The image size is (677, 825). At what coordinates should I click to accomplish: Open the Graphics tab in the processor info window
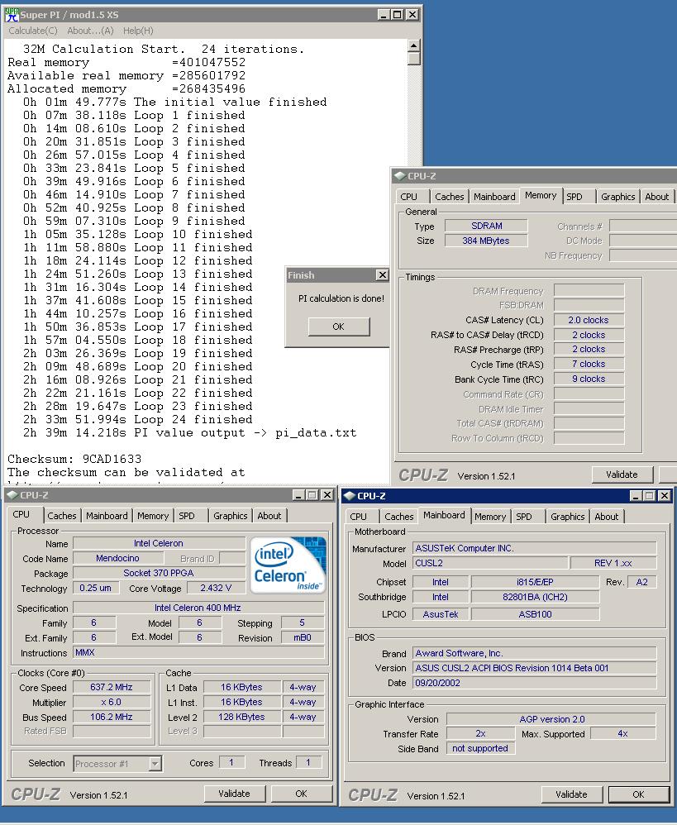pyautogui.click(x=230, y=516)
